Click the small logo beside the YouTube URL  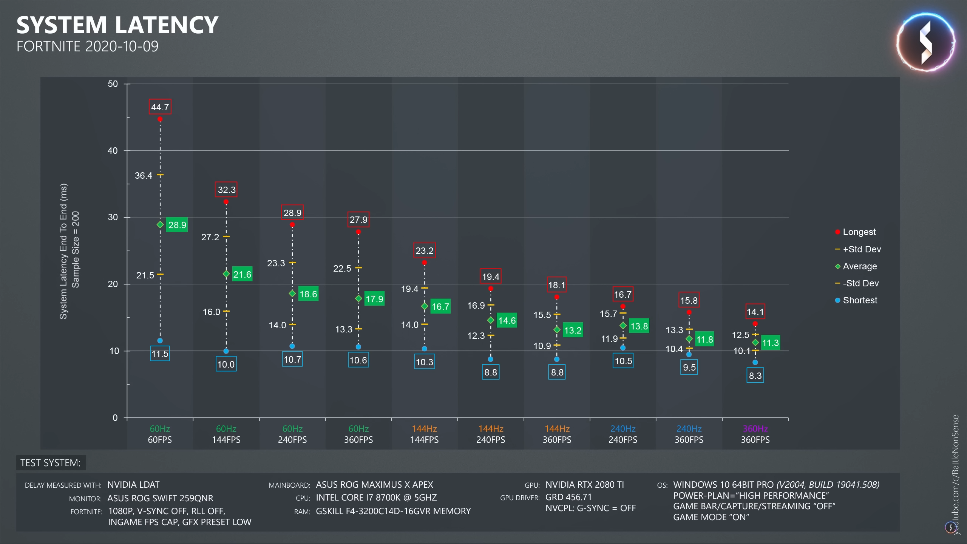950,527
